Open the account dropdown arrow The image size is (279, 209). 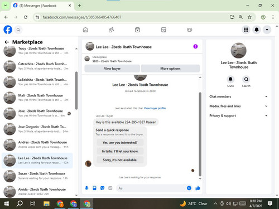(267, 30)
